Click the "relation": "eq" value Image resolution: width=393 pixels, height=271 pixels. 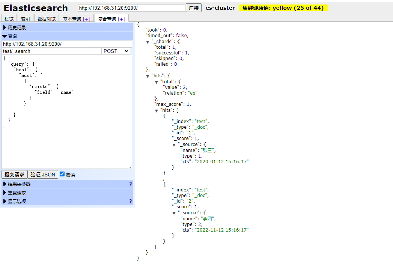tap(193, 93)
